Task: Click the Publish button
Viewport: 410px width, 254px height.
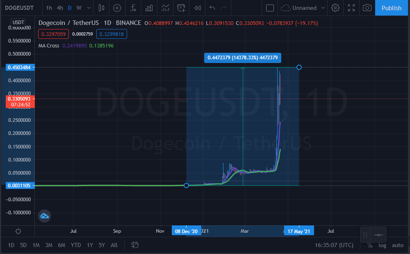Action: (x=392, y=8)
